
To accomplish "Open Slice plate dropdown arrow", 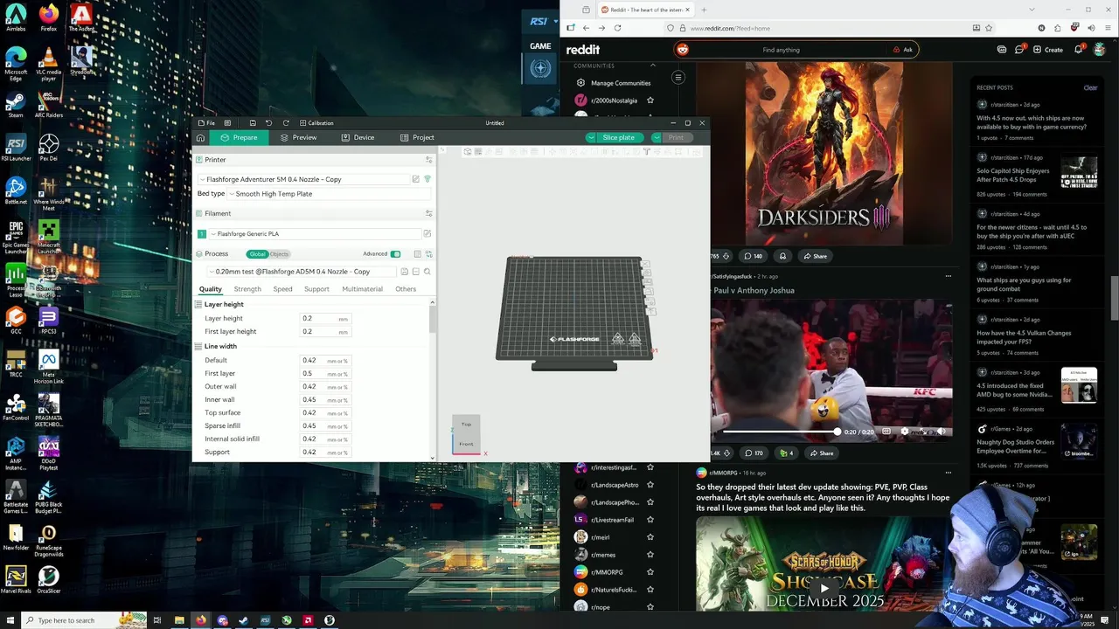I will click(x=592, y=137).
